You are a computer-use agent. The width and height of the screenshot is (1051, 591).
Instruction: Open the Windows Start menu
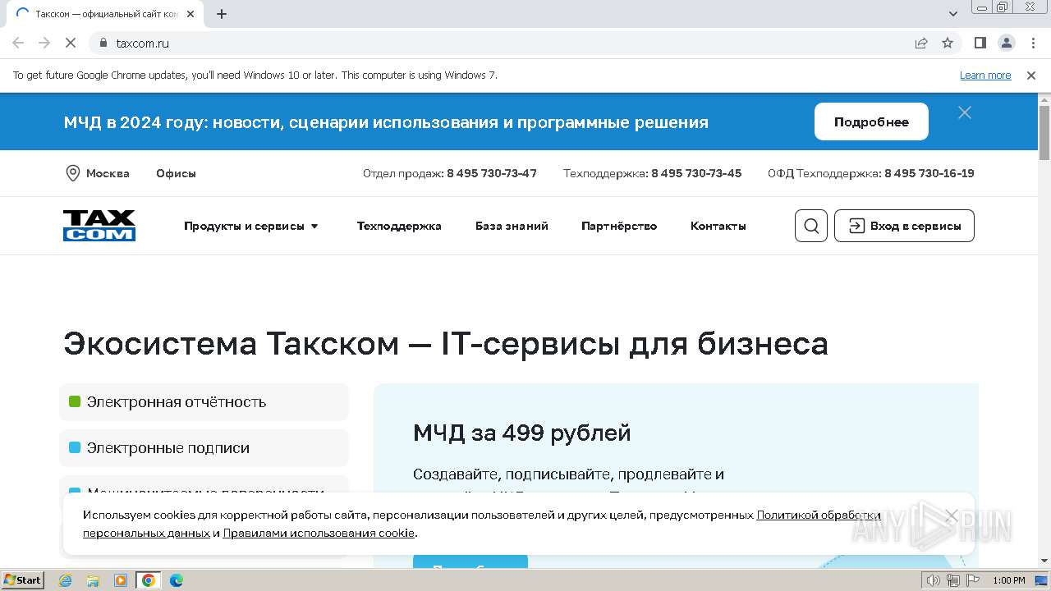coord(22,580)
